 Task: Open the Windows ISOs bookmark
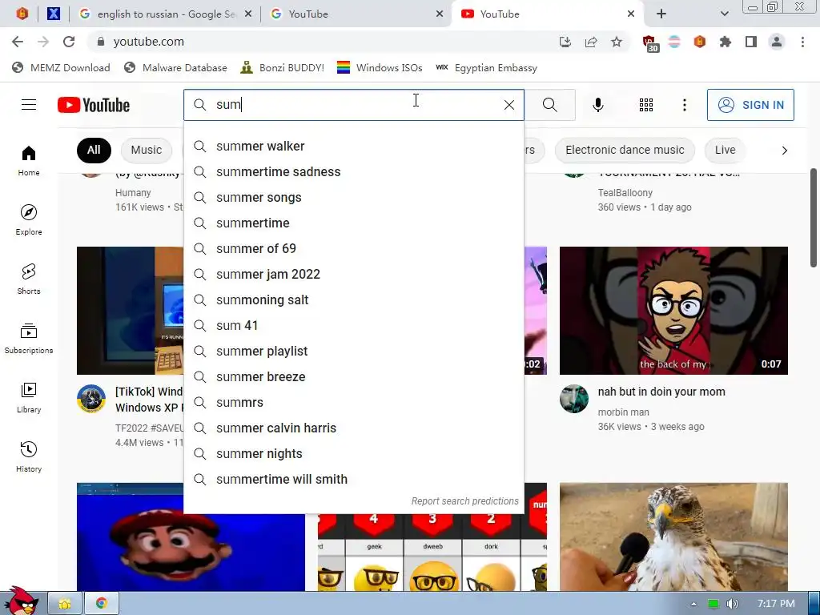[x=380, y=67]
